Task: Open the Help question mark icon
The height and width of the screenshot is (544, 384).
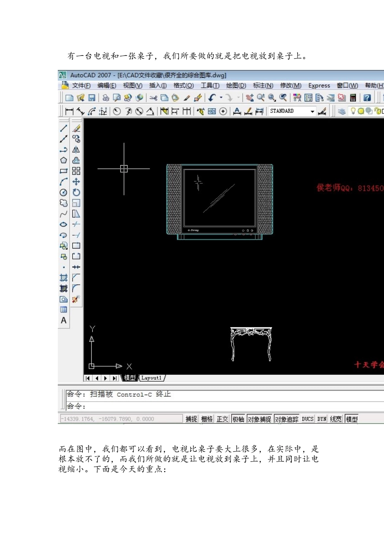Action: 367,98
